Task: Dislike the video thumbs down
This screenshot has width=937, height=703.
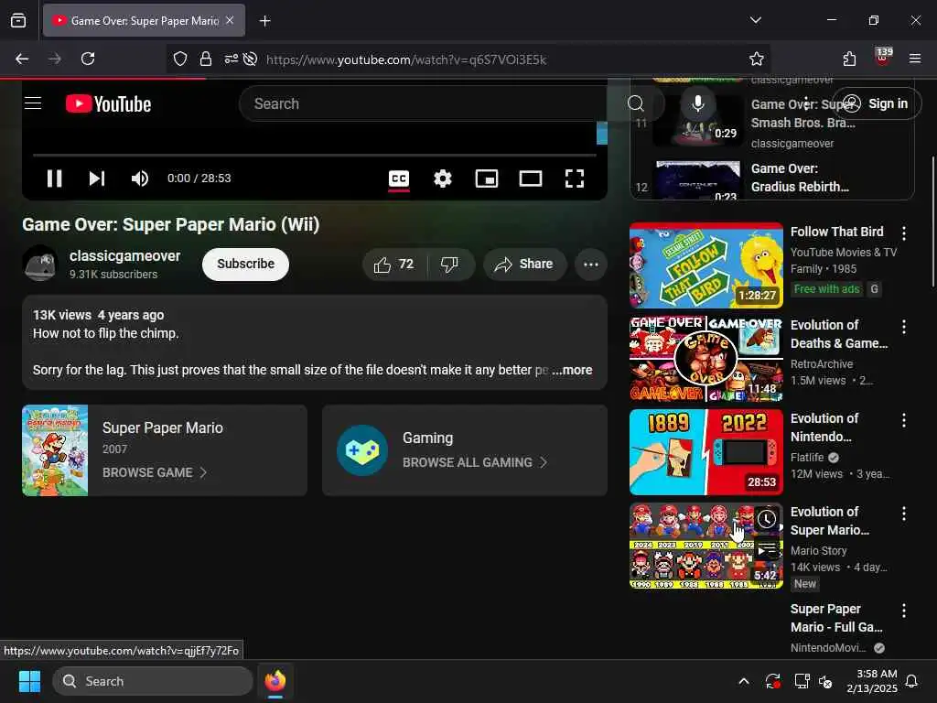Action: [x=450, y=265]
